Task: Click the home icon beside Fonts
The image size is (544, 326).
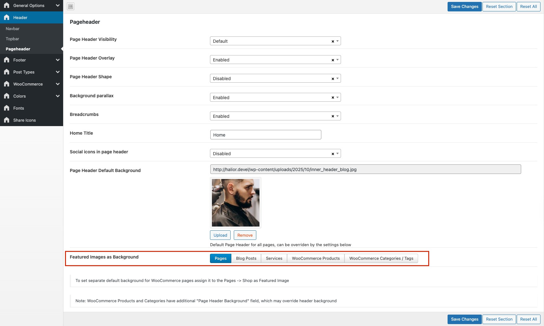Action: pyautogui.click(x=7, y=108)
